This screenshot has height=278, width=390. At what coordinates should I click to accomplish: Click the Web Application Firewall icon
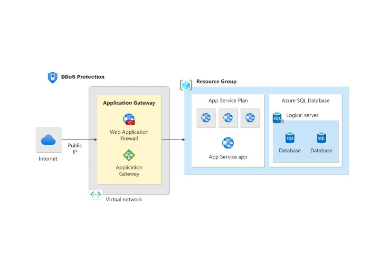129,120
